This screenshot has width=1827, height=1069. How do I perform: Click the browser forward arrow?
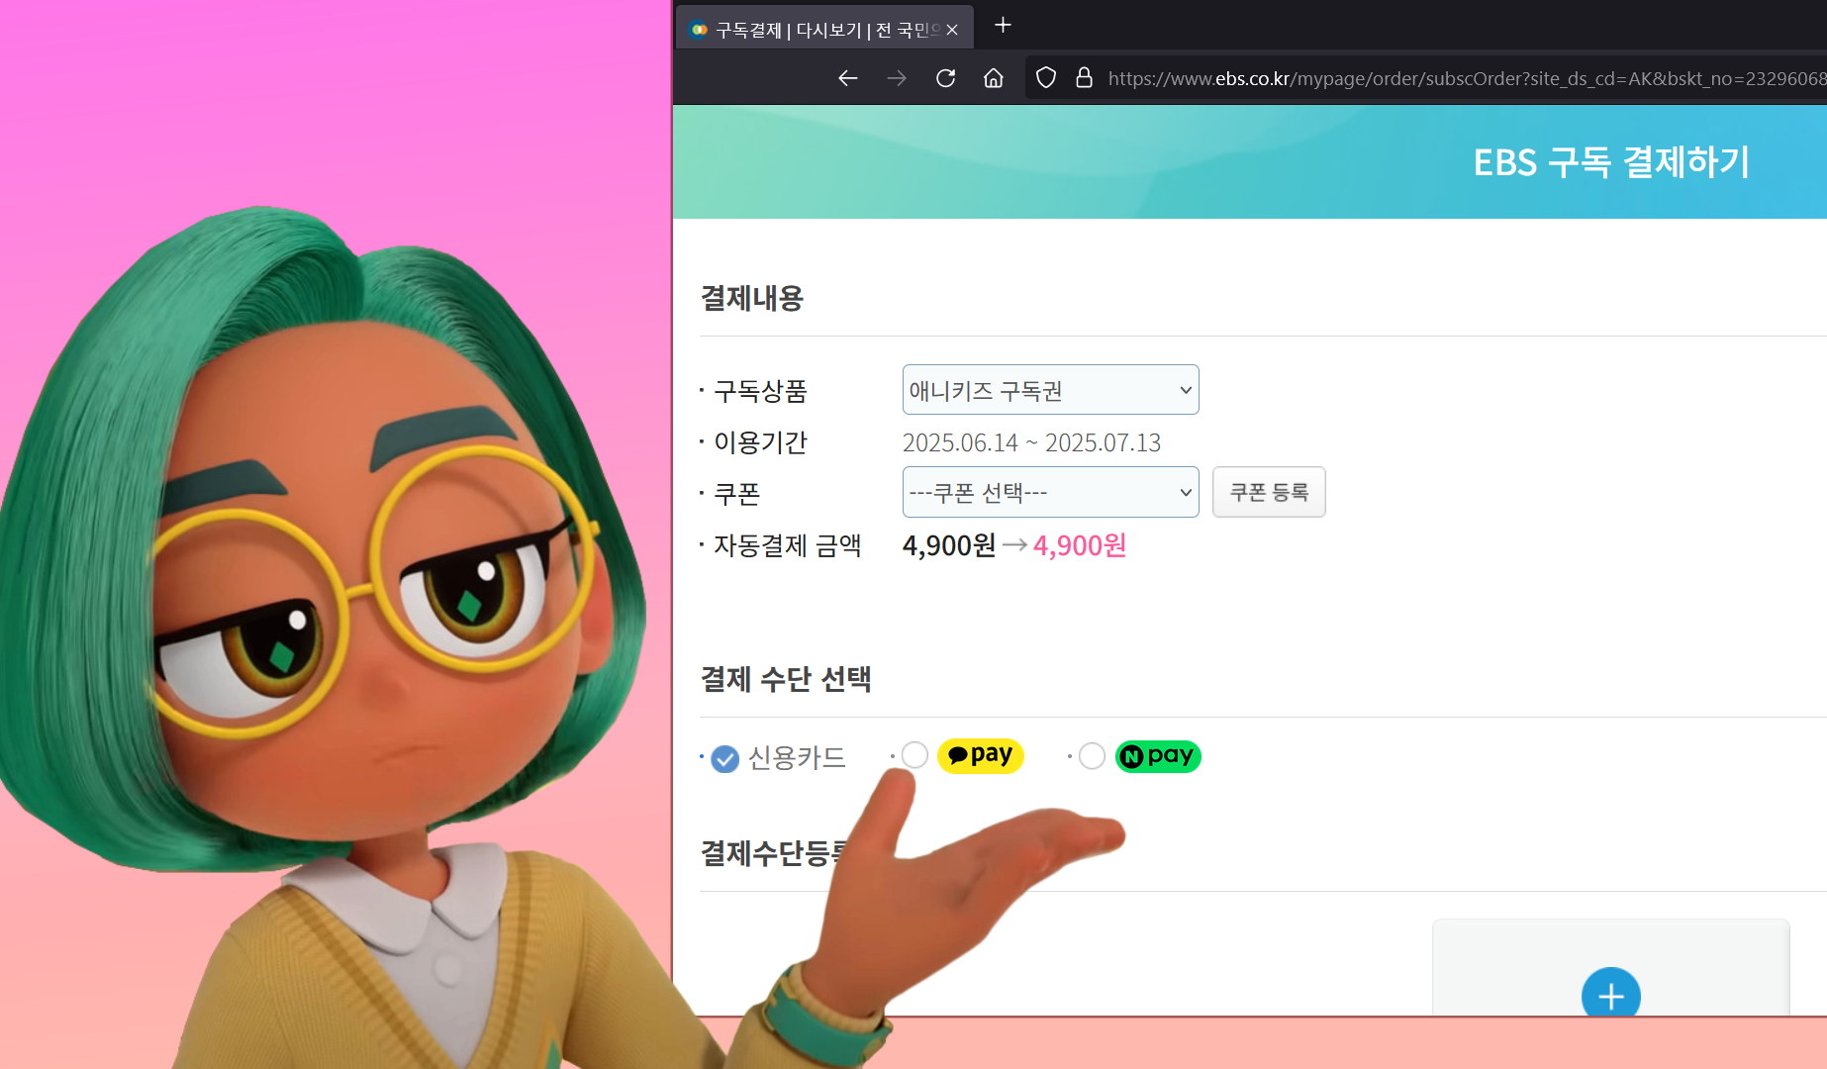click(x=897, y=78)
